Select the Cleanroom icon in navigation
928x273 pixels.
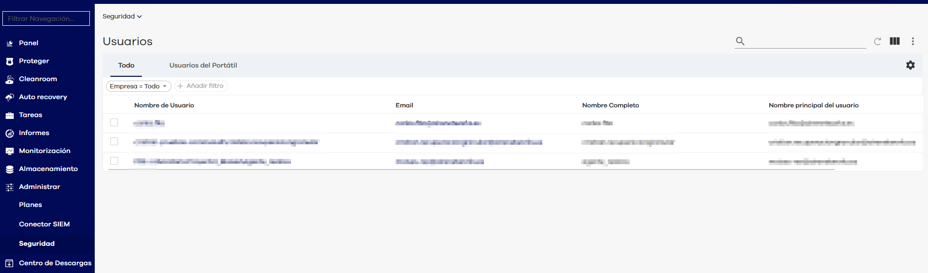pos(10,79)
